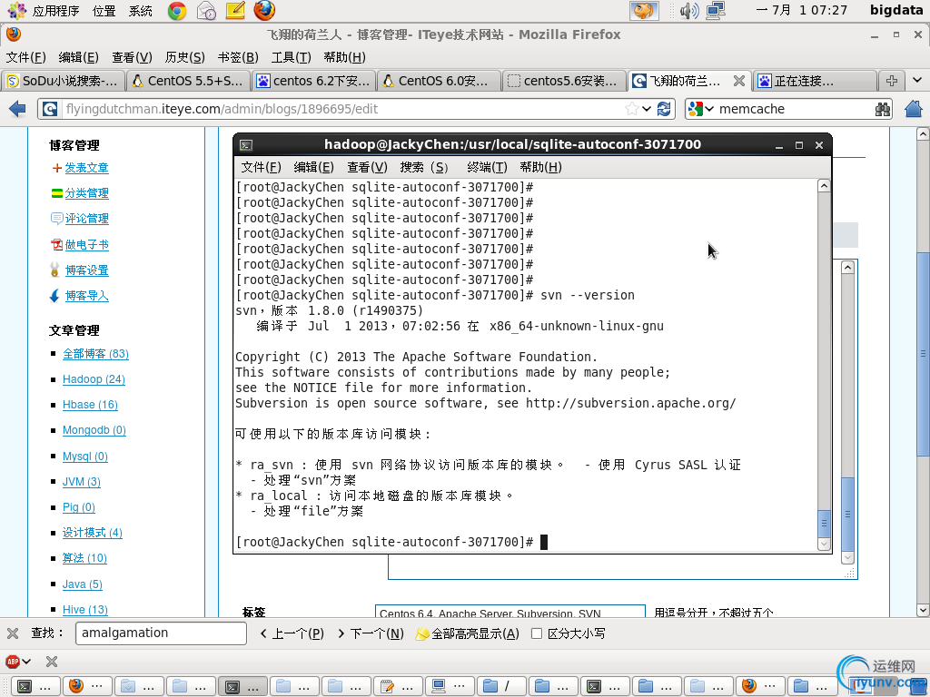Screen dimensions: 930x697
Task: Launch Firefox from the top panel
Action: (x=264, y=11)
